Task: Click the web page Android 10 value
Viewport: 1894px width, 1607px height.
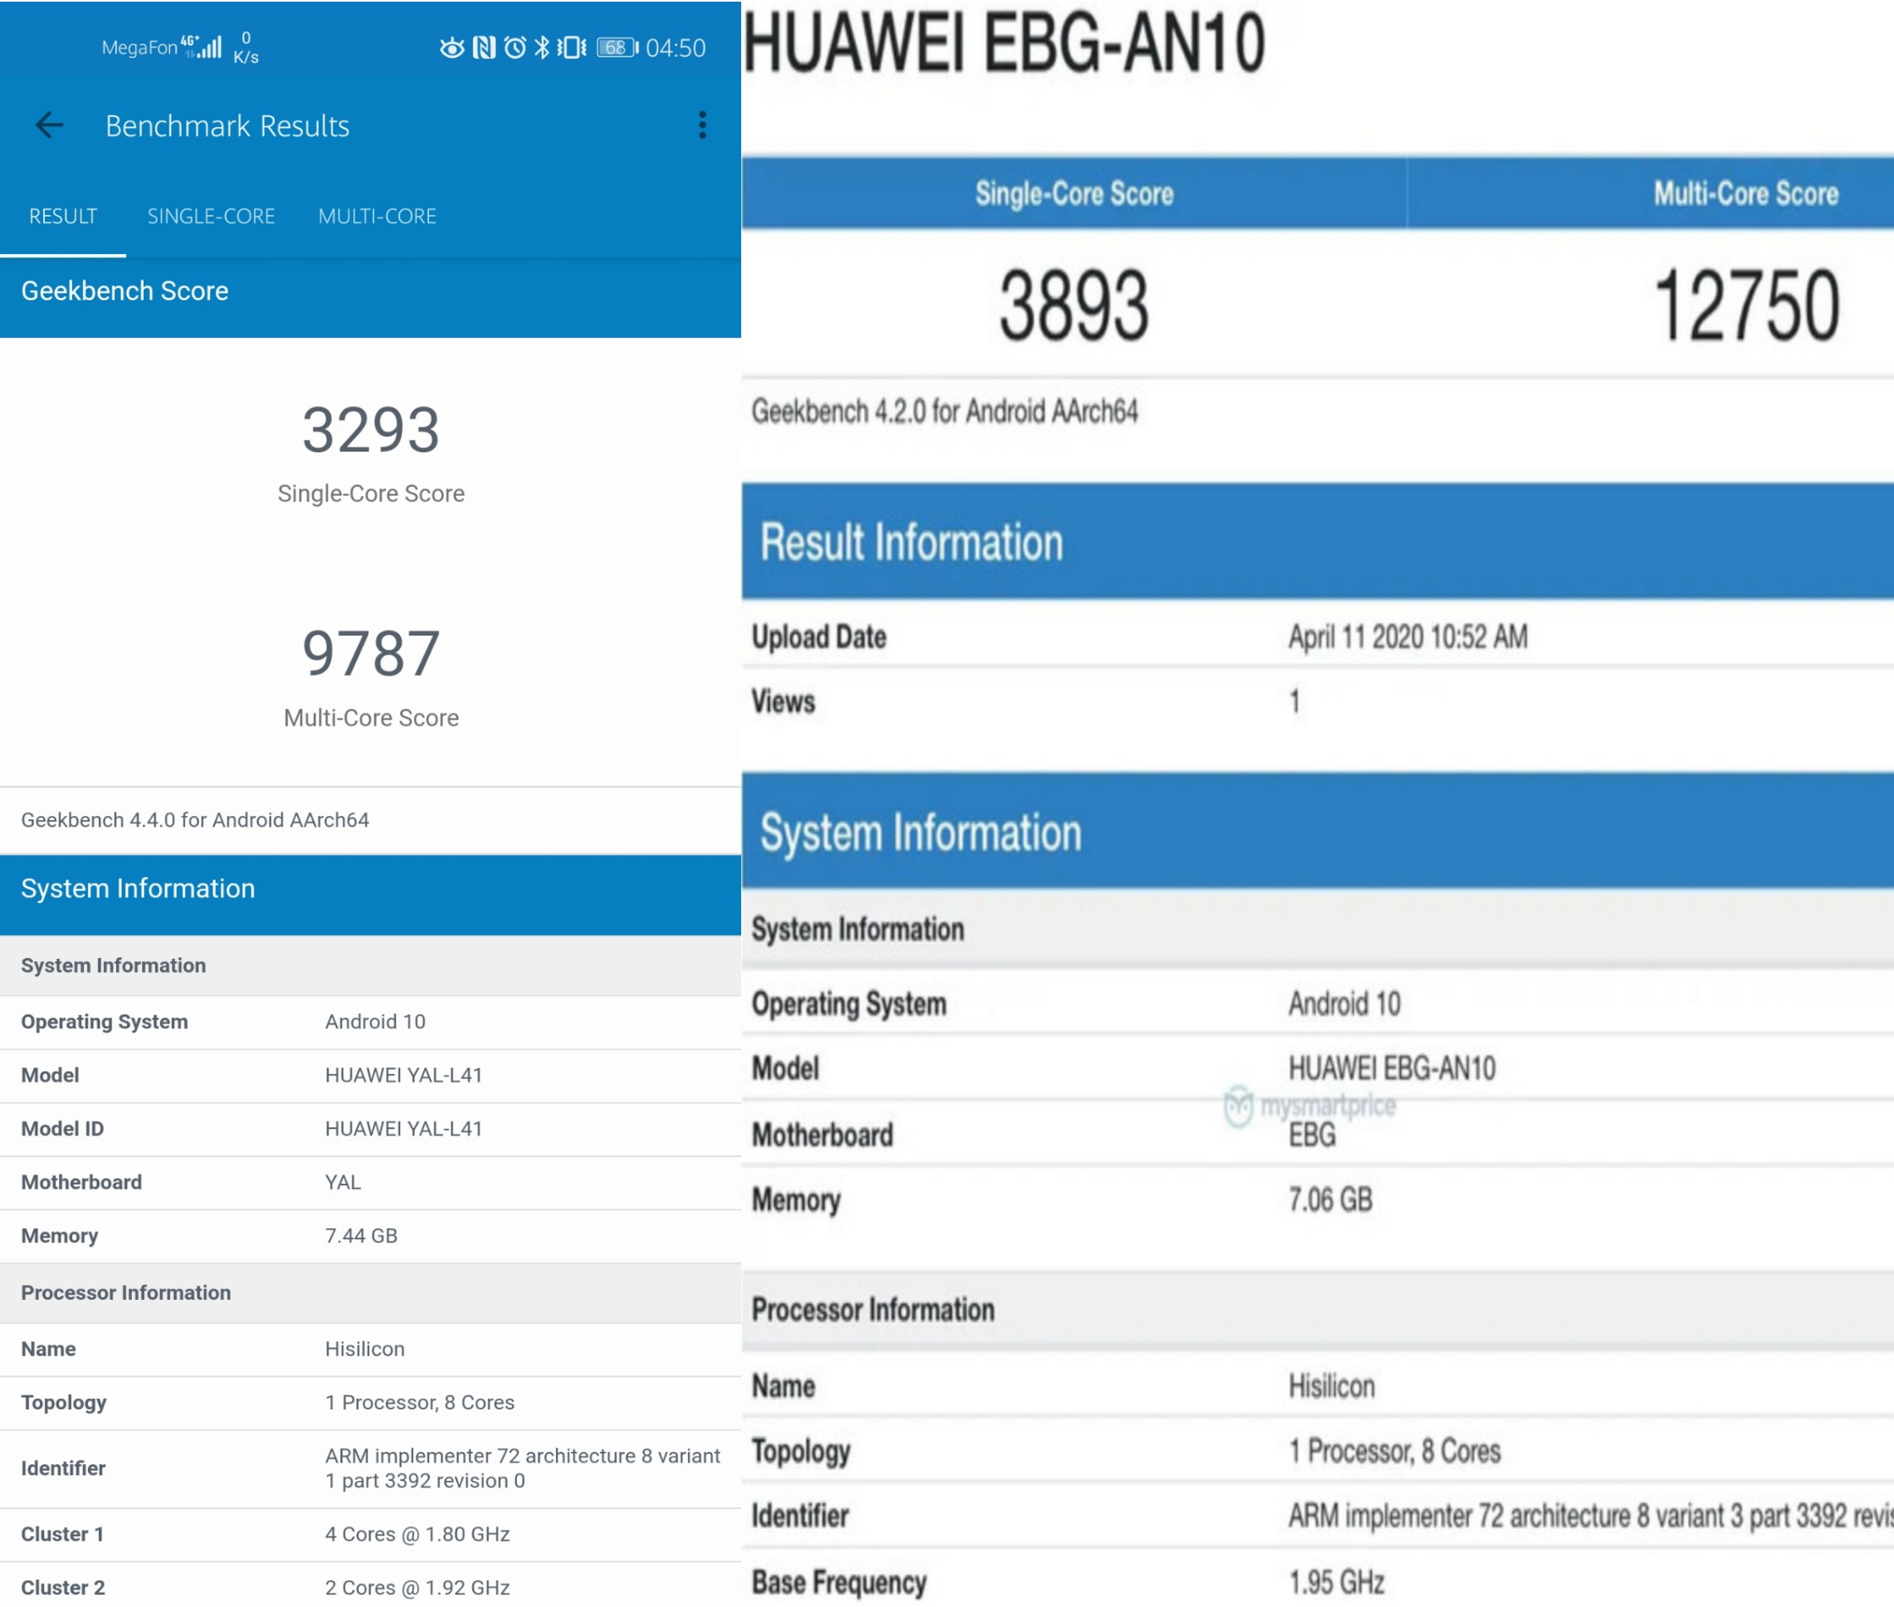Action: point(1344,1004)
